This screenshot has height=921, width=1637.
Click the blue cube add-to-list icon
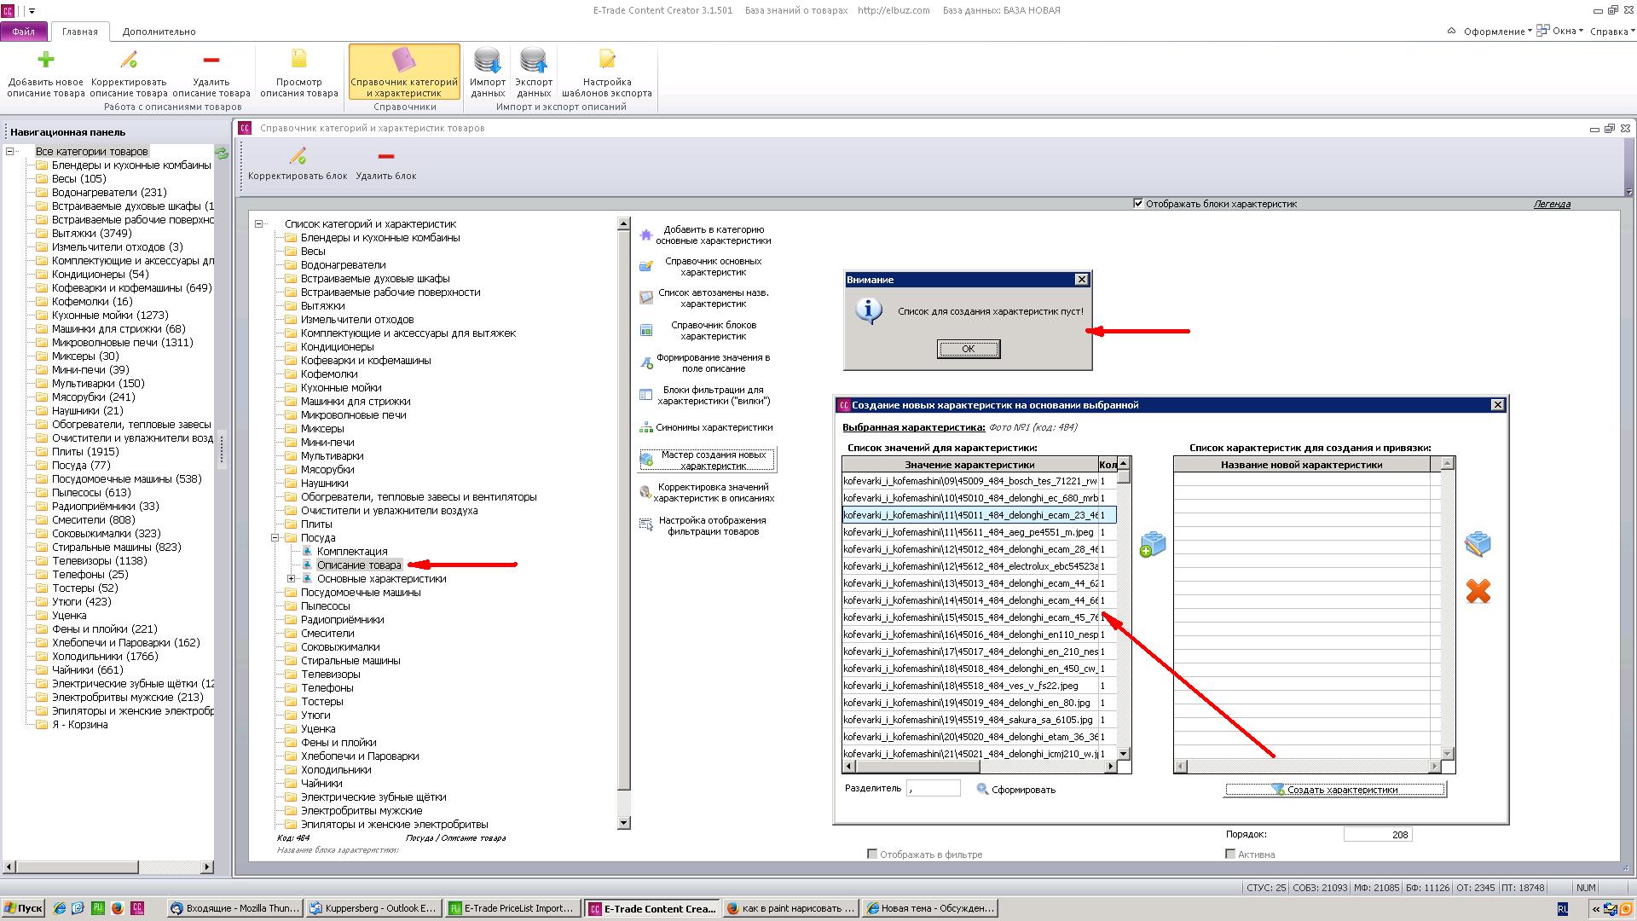tap(1152, 544)
